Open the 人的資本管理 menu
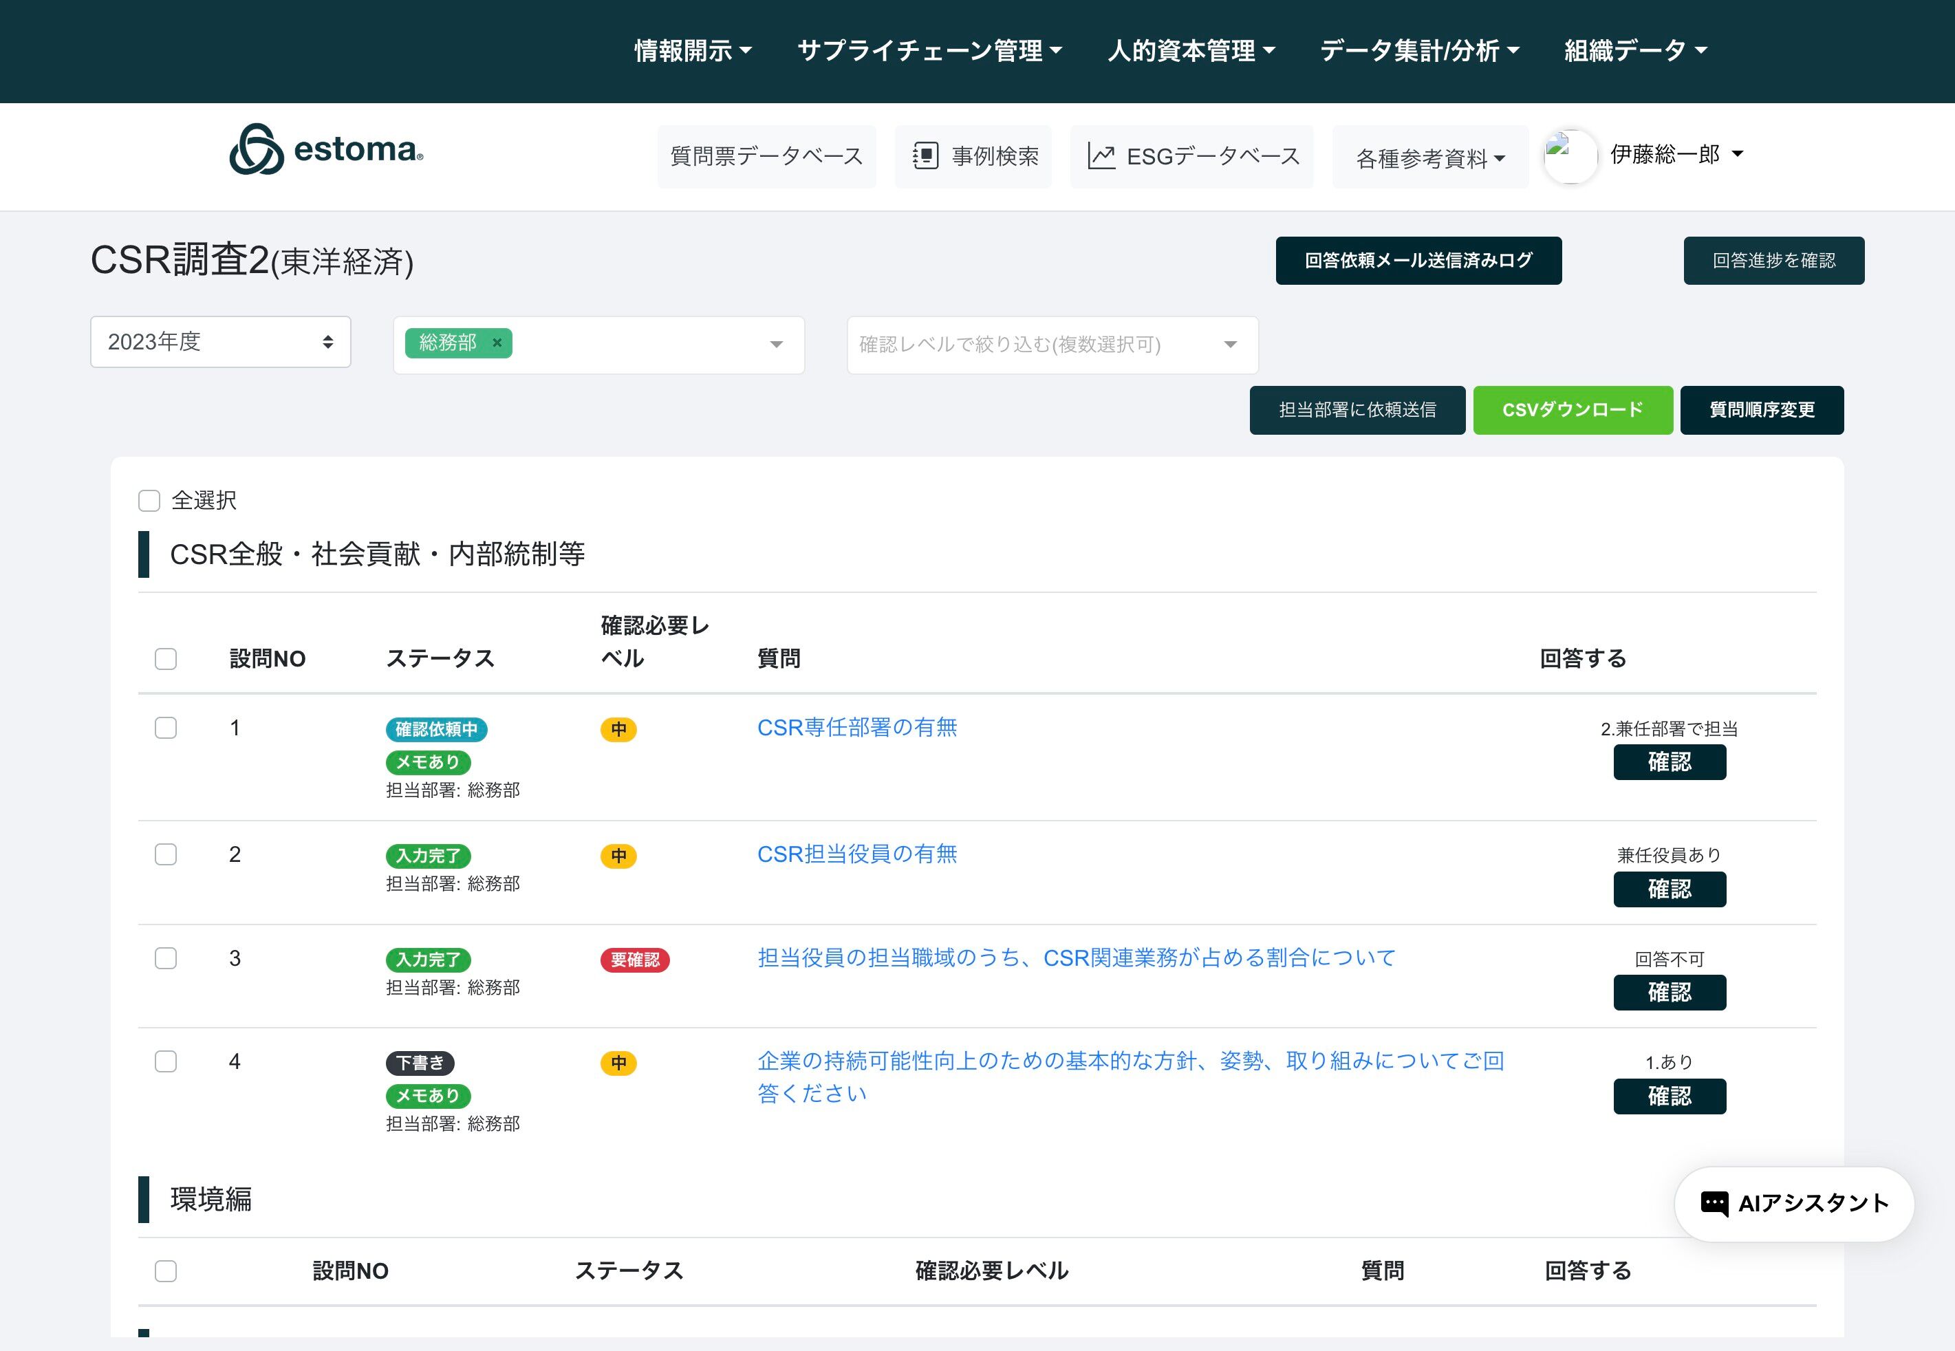Image resolution: width=1955 pixels, height=1351 pixels. [x=1191, y=51]
